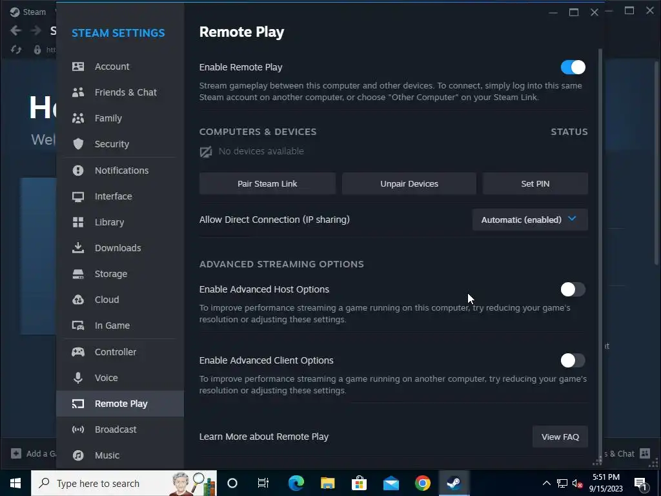Click the muted volume tray icon
Screen dimensions: 661x496
coord(577,483)
